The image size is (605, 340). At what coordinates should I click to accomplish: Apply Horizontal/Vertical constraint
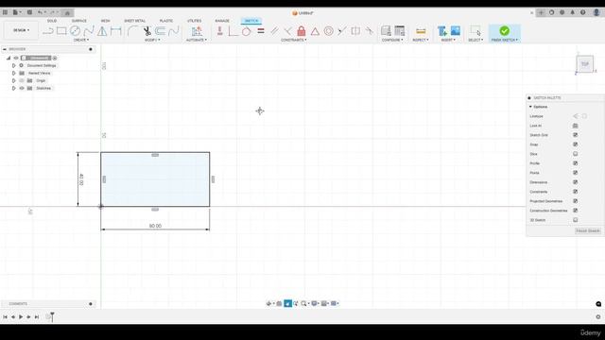[220, 31]
